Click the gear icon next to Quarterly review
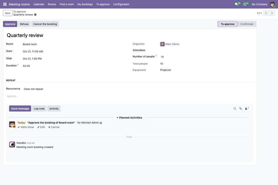Image resolution: width=278 pixels, height=185 pixels. coord(35,15)
